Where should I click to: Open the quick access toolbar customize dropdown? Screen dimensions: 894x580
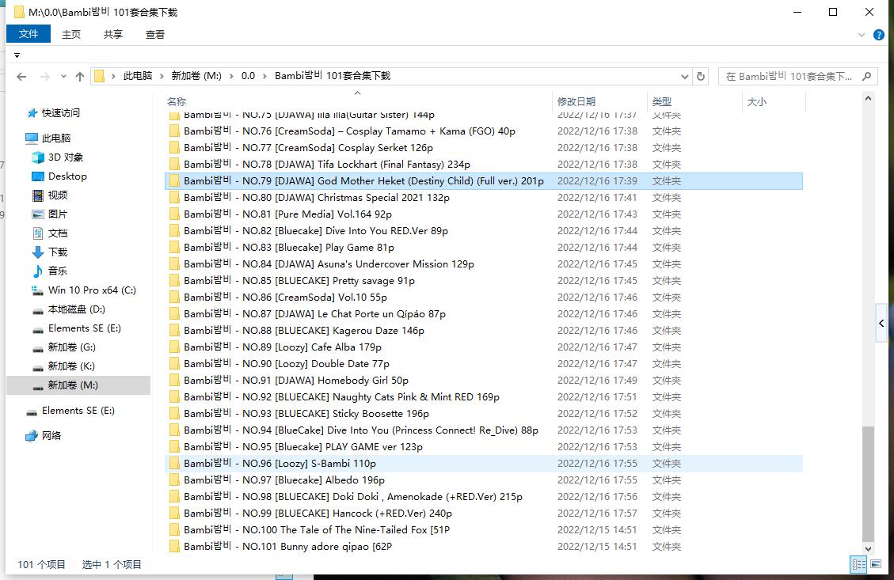pos(17,55)
